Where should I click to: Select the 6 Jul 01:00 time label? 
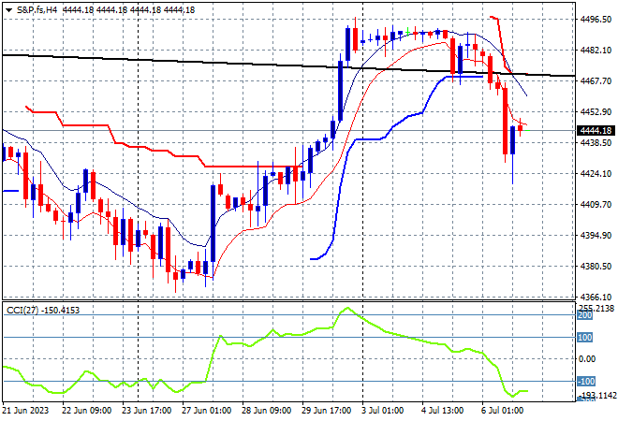point(502,411)
